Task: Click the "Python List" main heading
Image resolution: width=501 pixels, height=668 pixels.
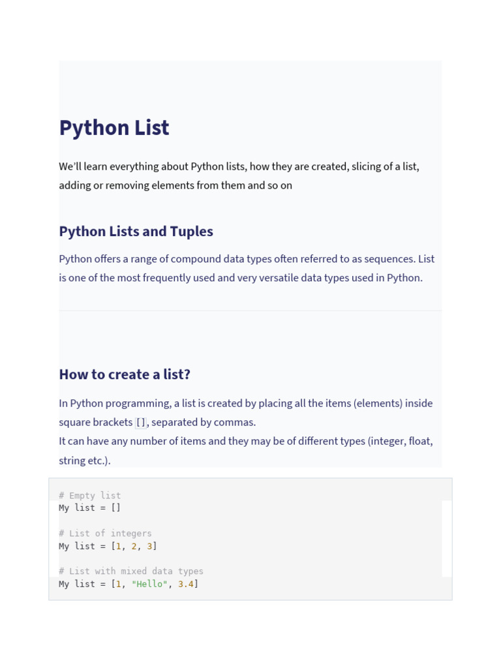Action: (x=114, y=128)
